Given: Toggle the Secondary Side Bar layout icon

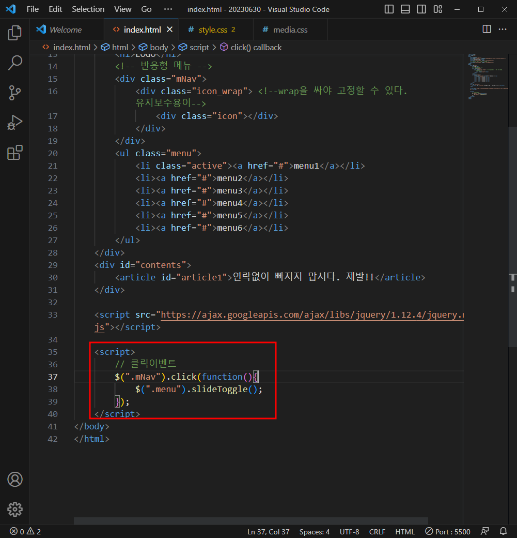Looking at the screenshot, I should [x=421, y=9].
